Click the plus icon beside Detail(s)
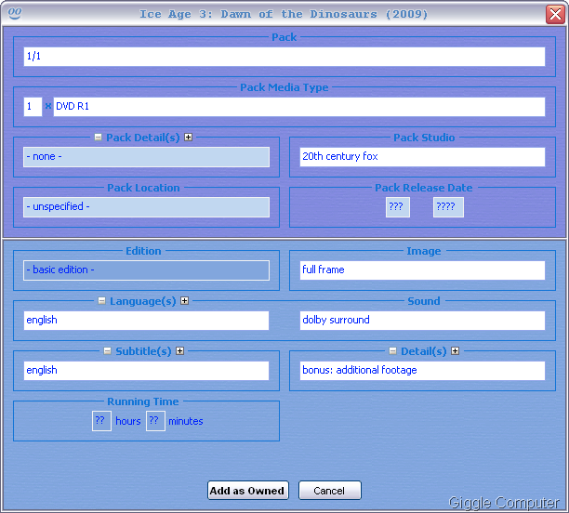This screenshot has width=569, height=513. click(455, 350)
